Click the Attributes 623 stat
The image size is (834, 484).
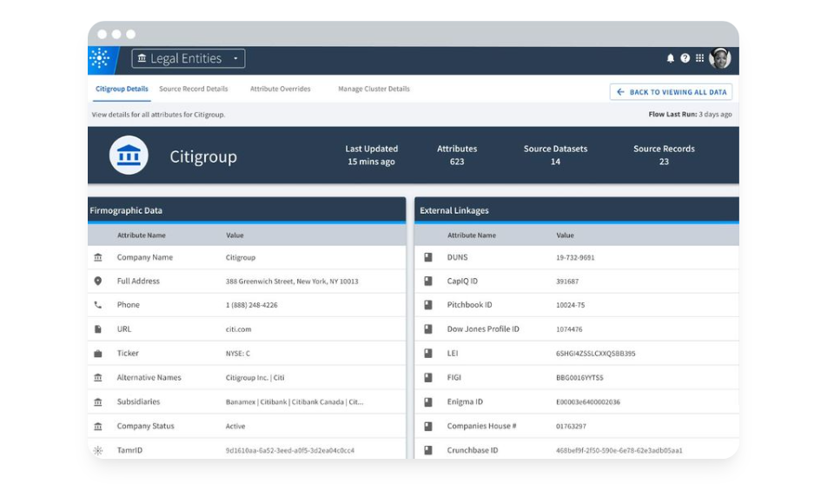457,156
